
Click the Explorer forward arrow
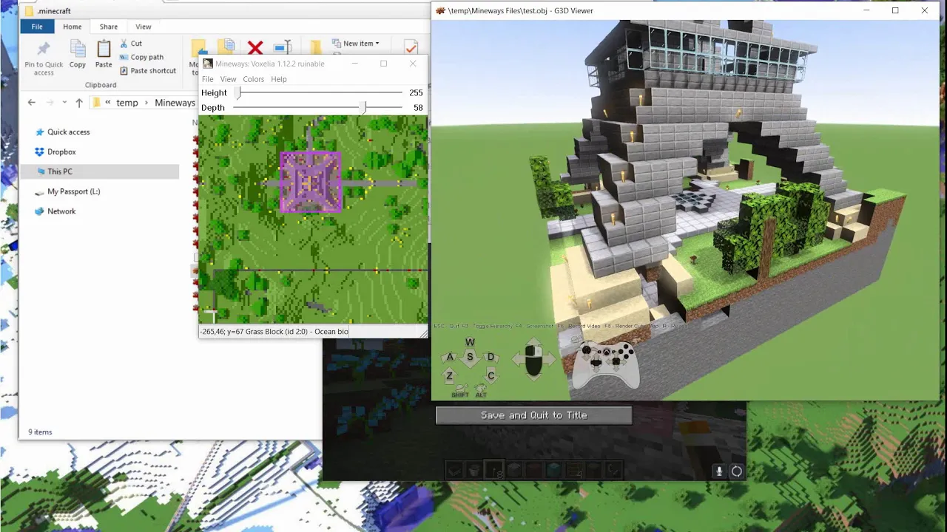50,103
